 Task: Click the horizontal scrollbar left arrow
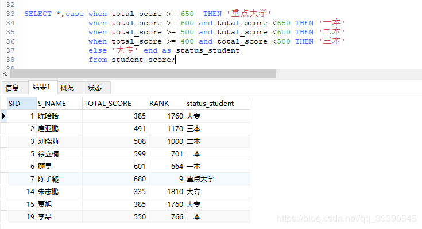click(5, 73)
